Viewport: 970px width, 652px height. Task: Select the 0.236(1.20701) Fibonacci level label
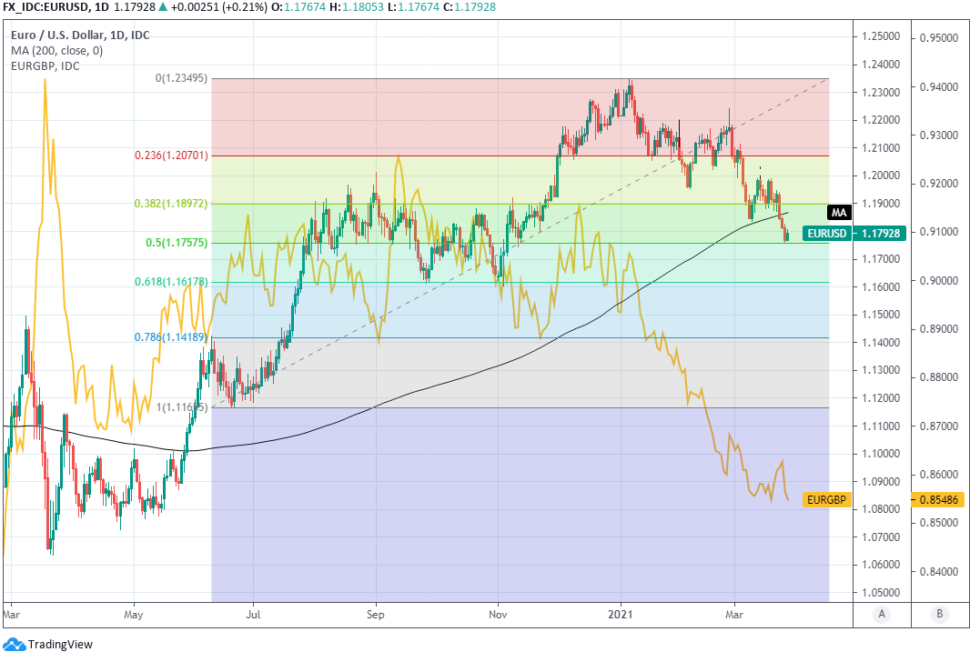(171, 155)
